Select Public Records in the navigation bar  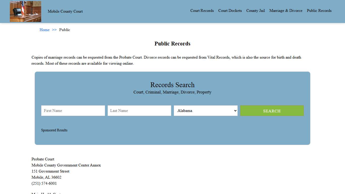point(319,11)
